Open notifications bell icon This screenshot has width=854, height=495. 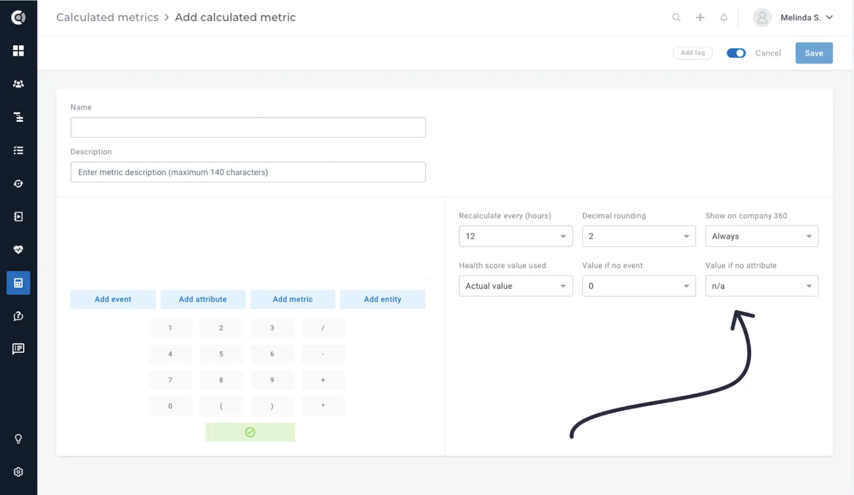point(724,18)
